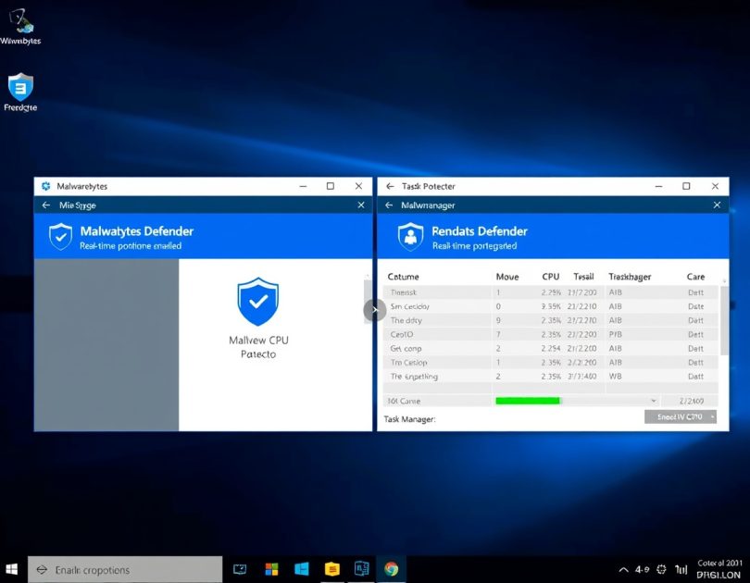Select the Tm Cesiop row
Viewport: 750px width, 583px height.
(550, 362)
